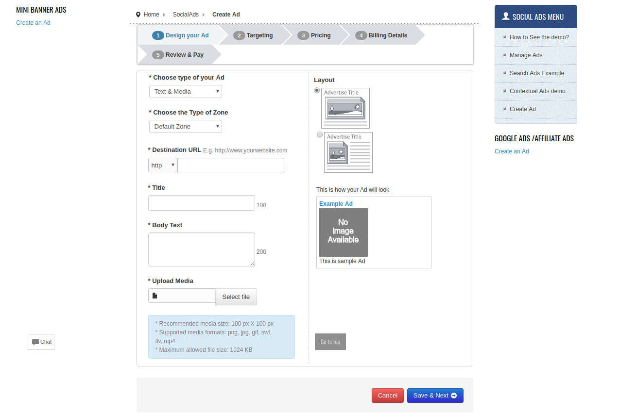
Task: Click the image-left layout thumbnail
Action: click(x=348, y=152)
